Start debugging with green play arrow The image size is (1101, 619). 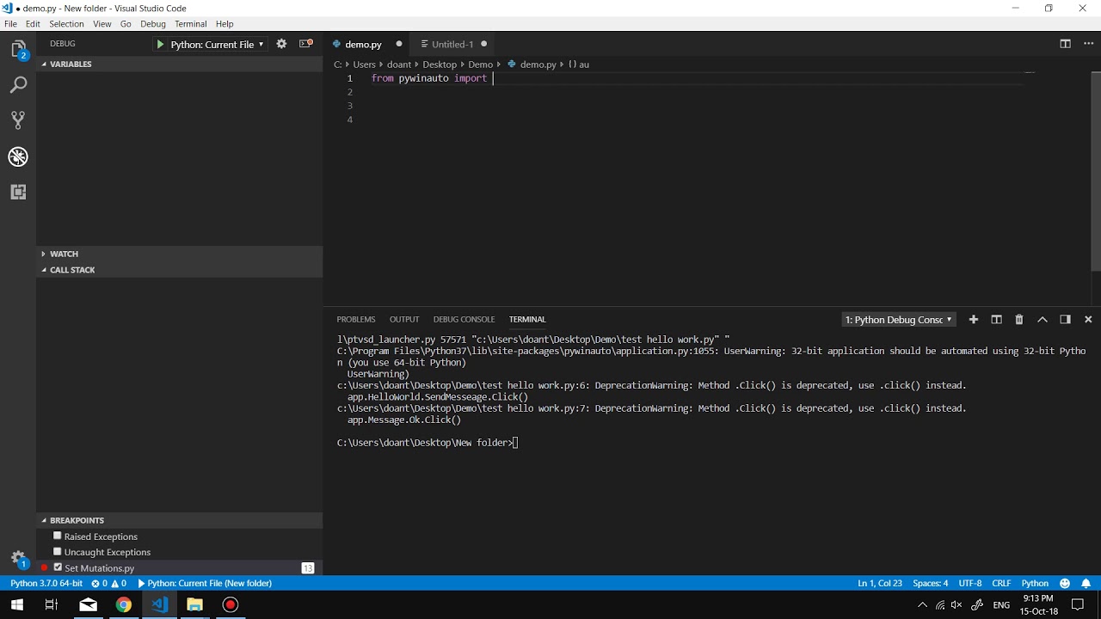(x=160, y=44)
